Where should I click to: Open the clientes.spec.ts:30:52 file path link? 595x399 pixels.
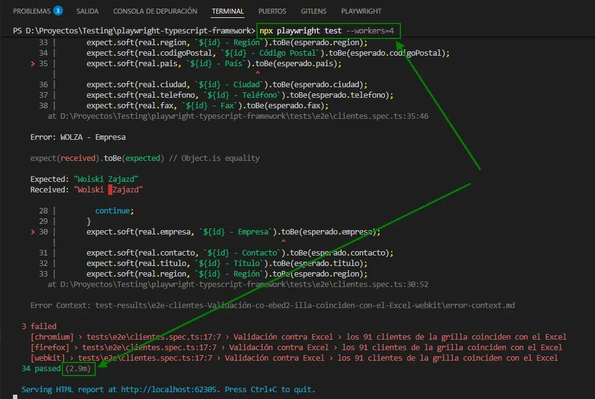point(244,284)
